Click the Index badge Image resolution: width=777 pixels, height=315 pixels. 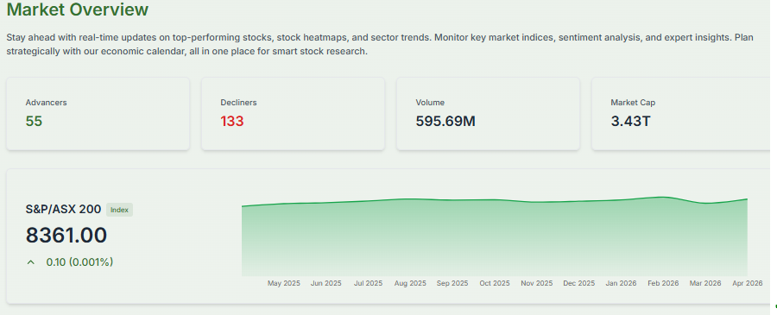119,210
